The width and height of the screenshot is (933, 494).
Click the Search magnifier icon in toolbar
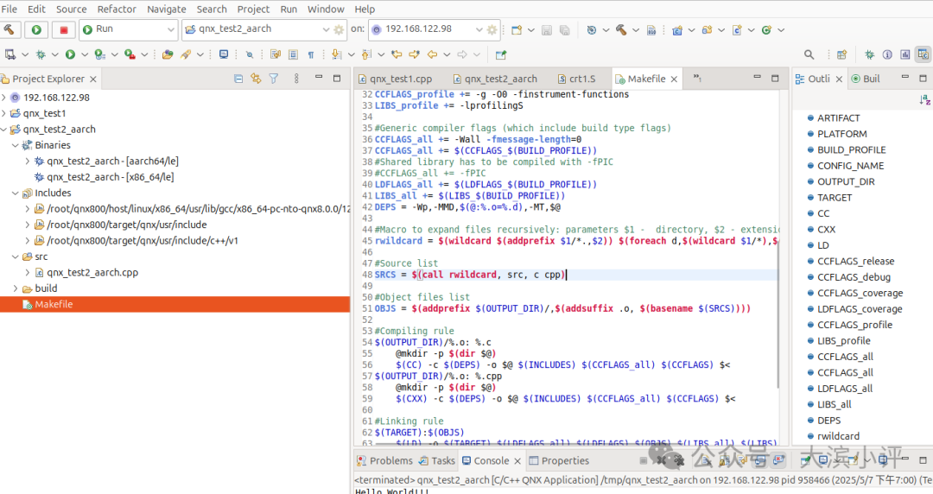tap(809, 54)
